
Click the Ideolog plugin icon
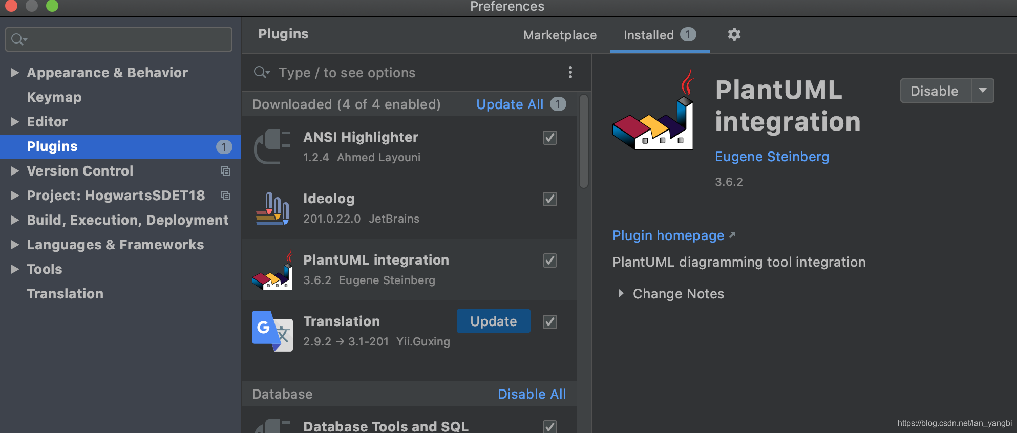pos(272,208)
